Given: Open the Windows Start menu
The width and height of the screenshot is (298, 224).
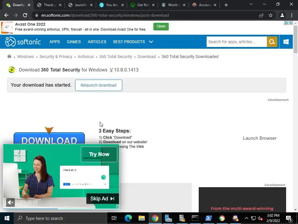Looking at the screenshot, I should point(7,218).
